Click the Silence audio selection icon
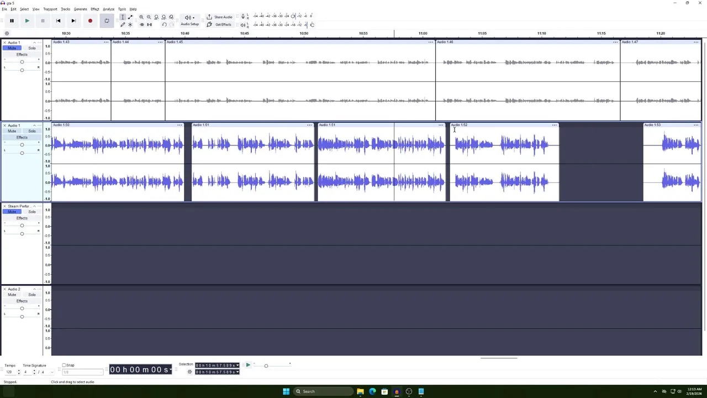 click(149, 25)
